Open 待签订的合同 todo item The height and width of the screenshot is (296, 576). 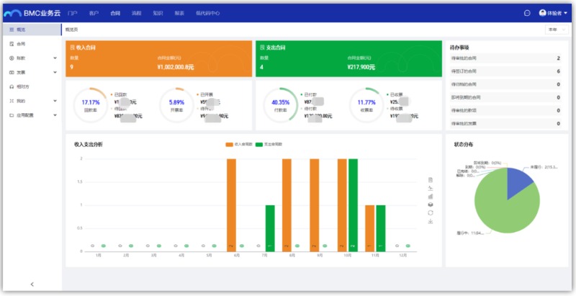(x=504, y=71)
